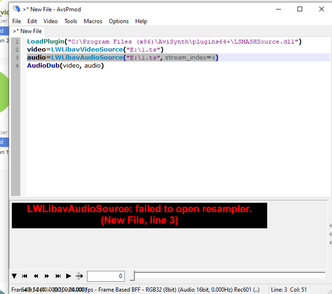Click the AudioDub function on line 4
Viewport: 332px width, 294px height.
pos(43,66)
